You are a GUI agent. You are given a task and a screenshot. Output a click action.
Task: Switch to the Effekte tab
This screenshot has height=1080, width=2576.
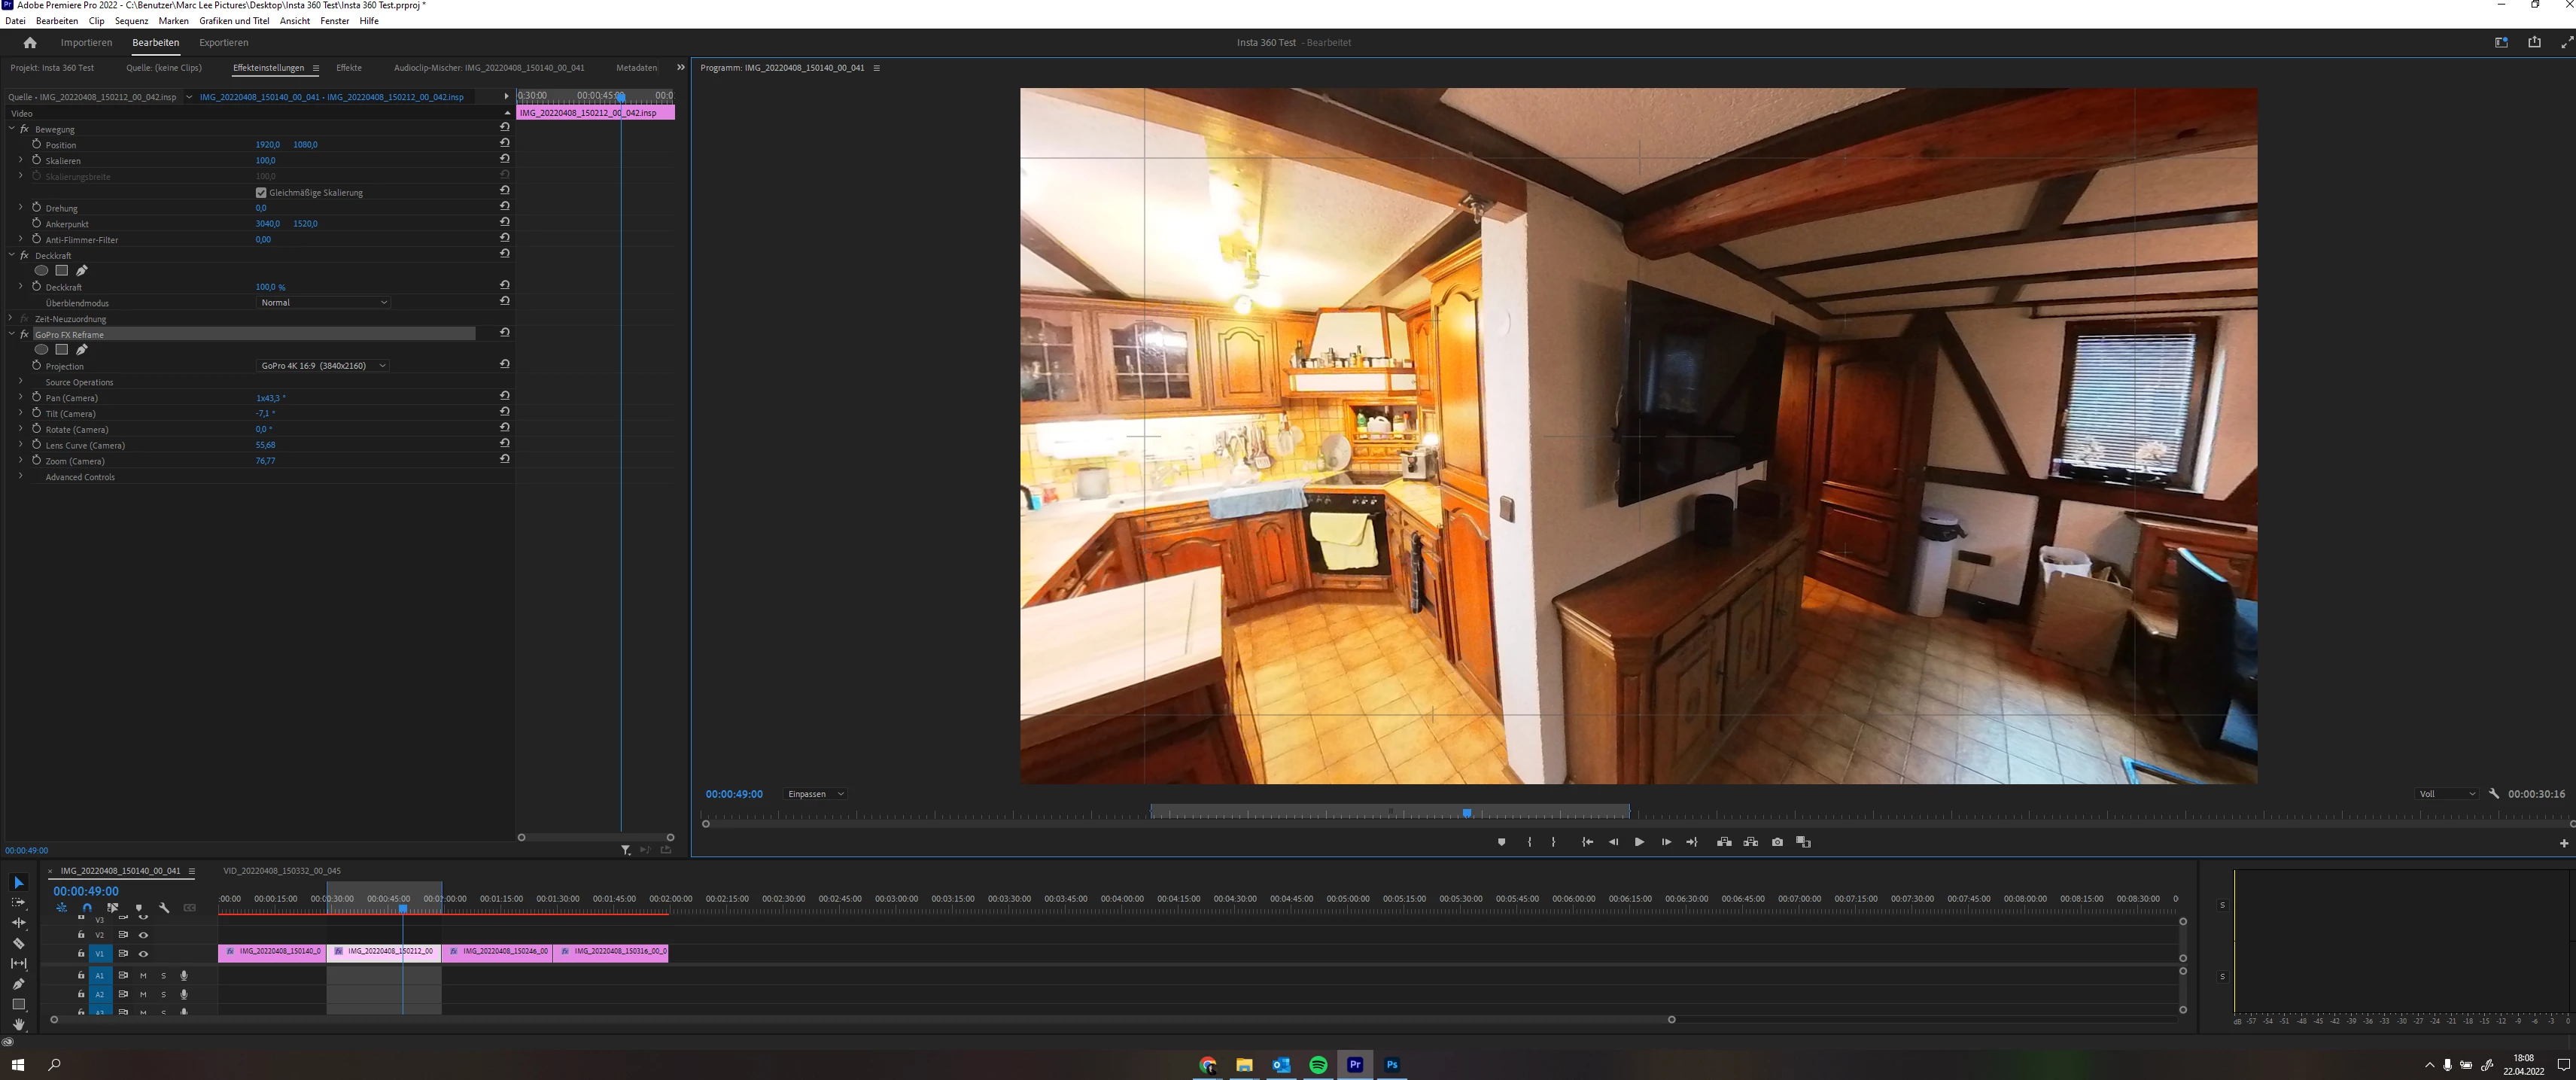click(x=349, y=68)
